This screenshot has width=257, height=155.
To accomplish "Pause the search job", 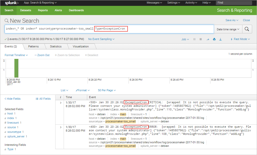I will pyautogui.click(x=194, y=39).
